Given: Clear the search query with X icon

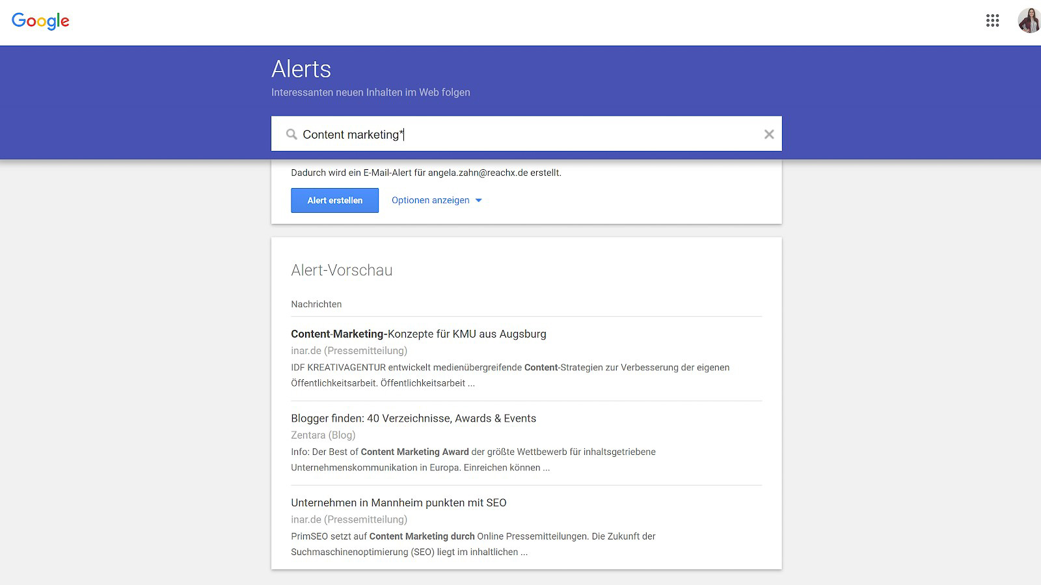Looking at the screenshot, I should coord(768,134).
